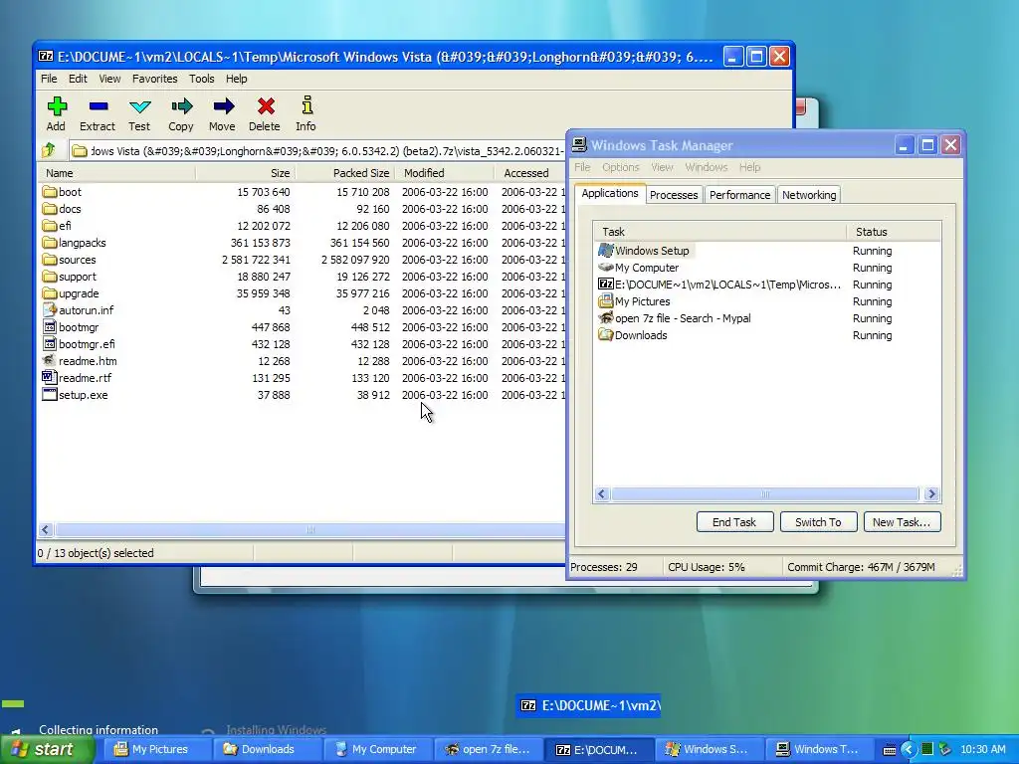Click the Switch To button
1019x764 pixels.
pos(818,522)
